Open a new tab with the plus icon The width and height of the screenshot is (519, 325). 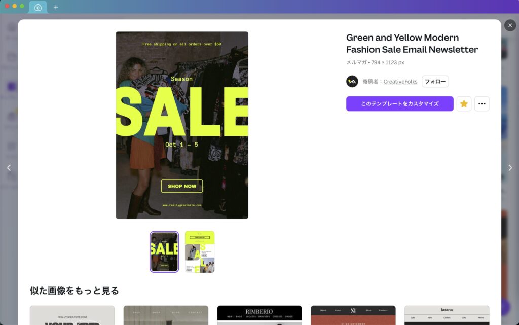56,7
